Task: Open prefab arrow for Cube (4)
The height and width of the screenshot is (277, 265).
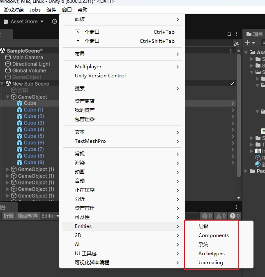Action: [x=233, y=130]
